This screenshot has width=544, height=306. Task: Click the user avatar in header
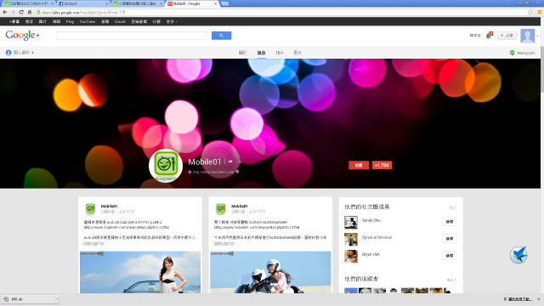tap(527, 36)
